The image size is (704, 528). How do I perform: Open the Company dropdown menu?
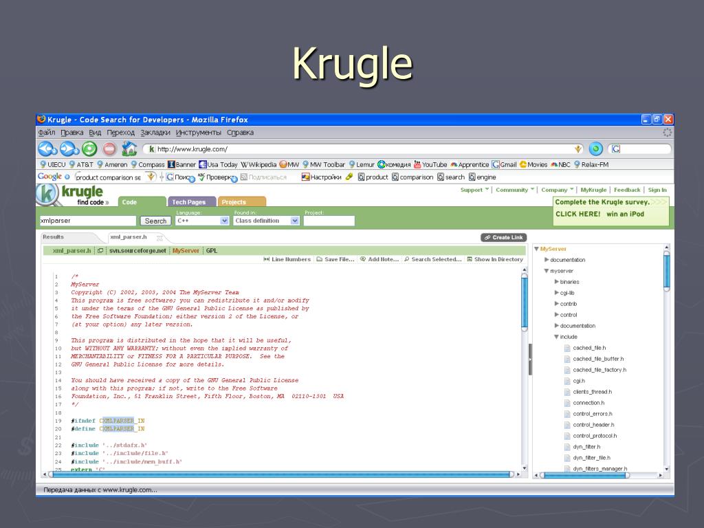558,190
